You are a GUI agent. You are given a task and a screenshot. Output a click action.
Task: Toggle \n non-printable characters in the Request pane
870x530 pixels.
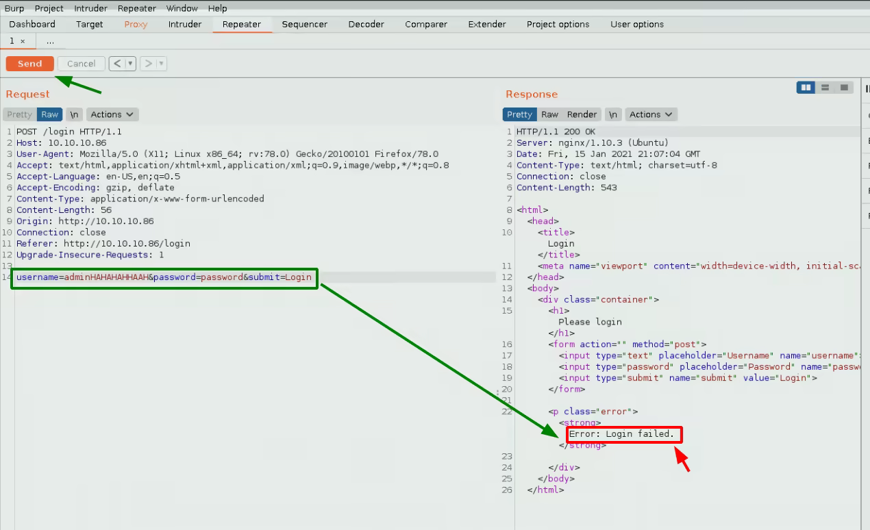tap(74, 114)
